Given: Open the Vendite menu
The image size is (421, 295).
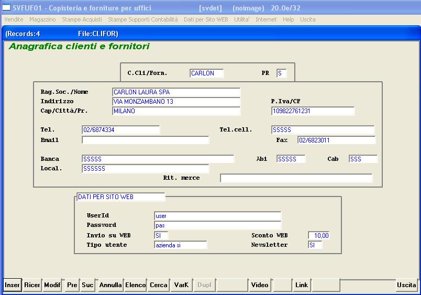Looking at the screenshot, I should [14, 19].
